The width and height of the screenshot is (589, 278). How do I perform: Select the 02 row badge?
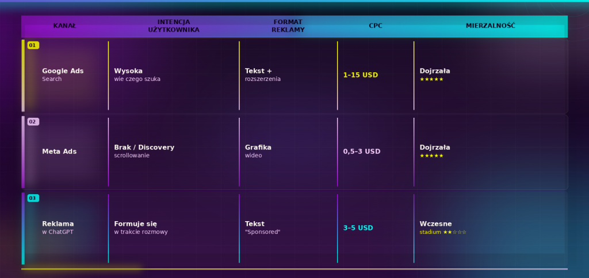click(33, 122)
